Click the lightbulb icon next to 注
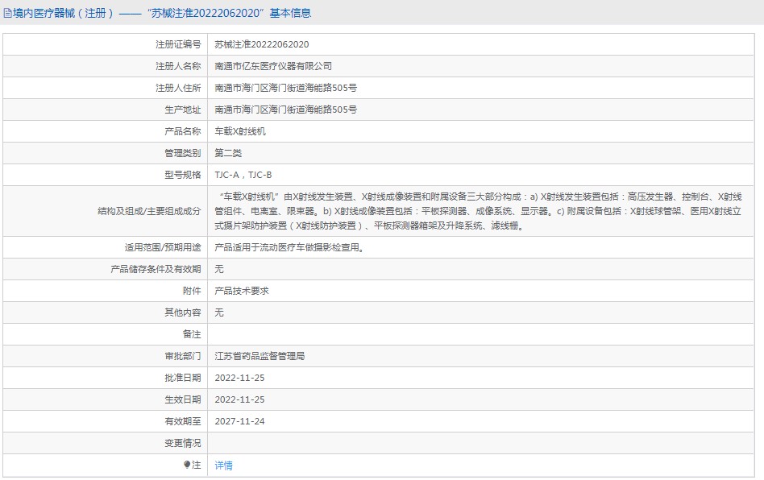 (x=187, y=465)
